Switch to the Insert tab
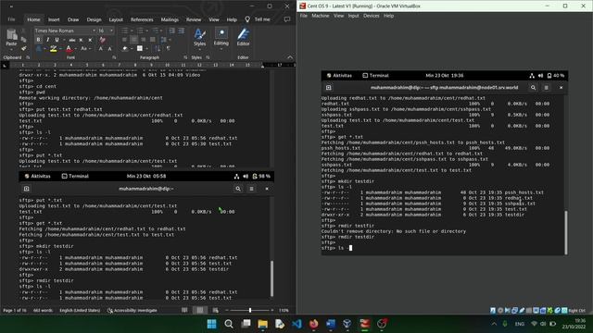593x333 pixels. coord(54,19)
